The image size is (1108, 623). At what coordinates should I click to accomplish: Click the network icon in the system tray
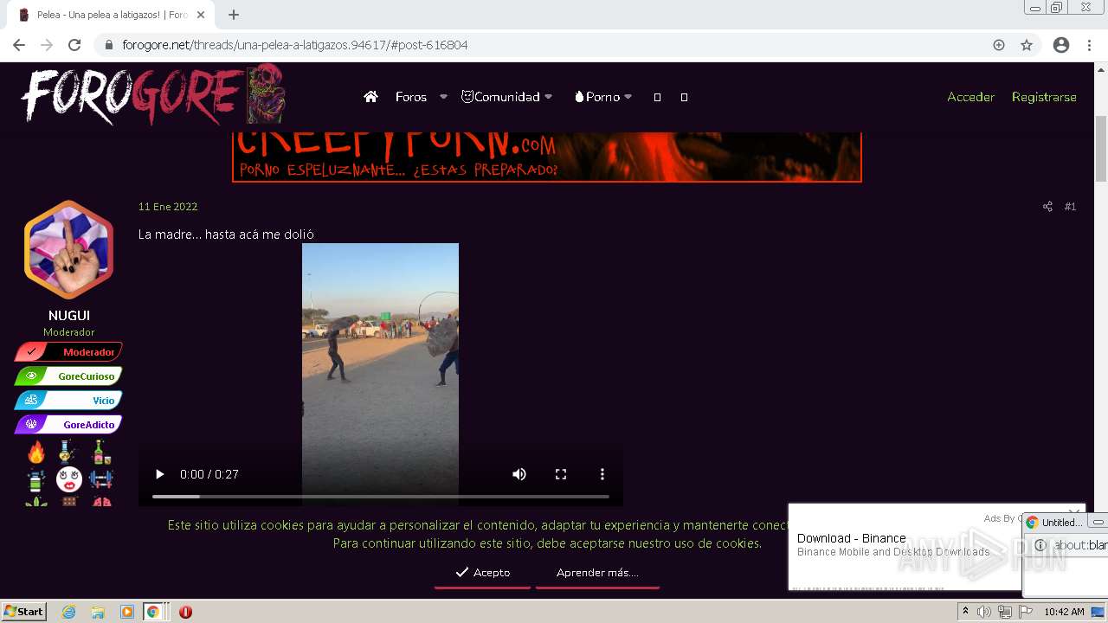click(x=1004, y=612)
